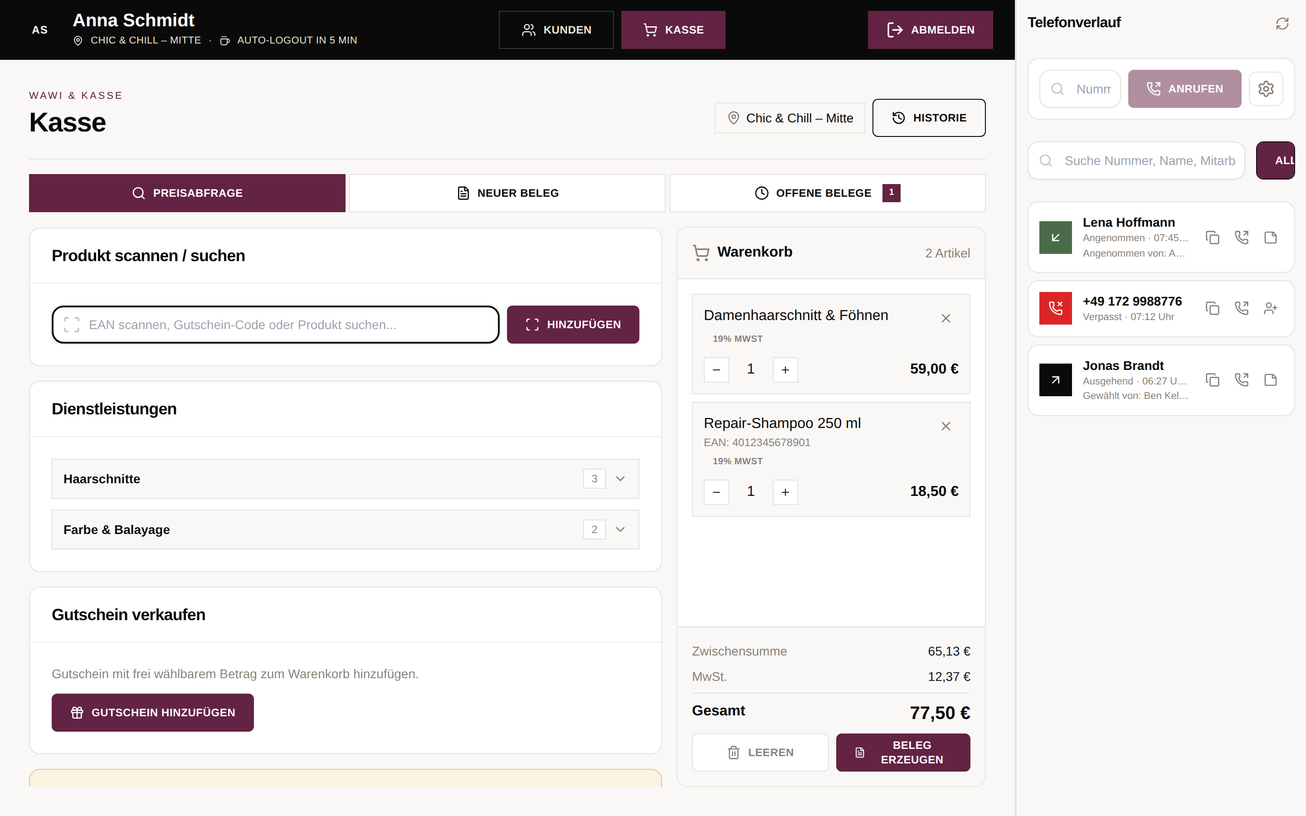Click the incoming call icon for Lena Hoffmann
The height and width of the screenshot is (816, 1306).
[x=1055, y=238]
